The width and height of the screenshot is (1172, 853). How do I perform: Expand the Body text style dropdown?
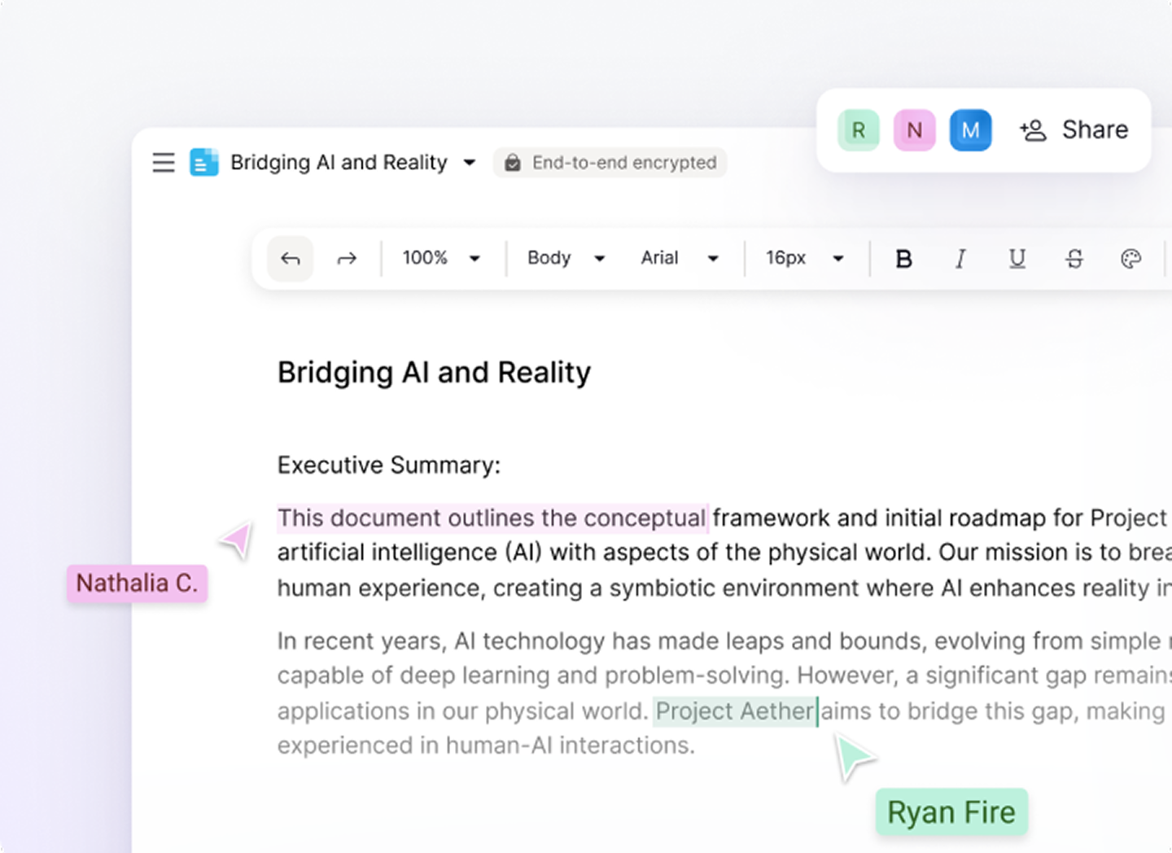click(x=566, y=258)
